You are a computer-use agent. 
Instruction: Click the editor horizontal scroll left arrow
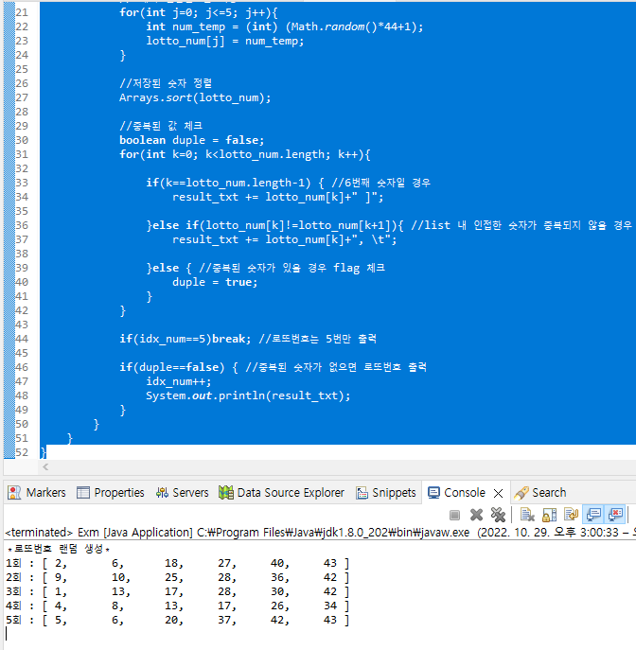45,467
